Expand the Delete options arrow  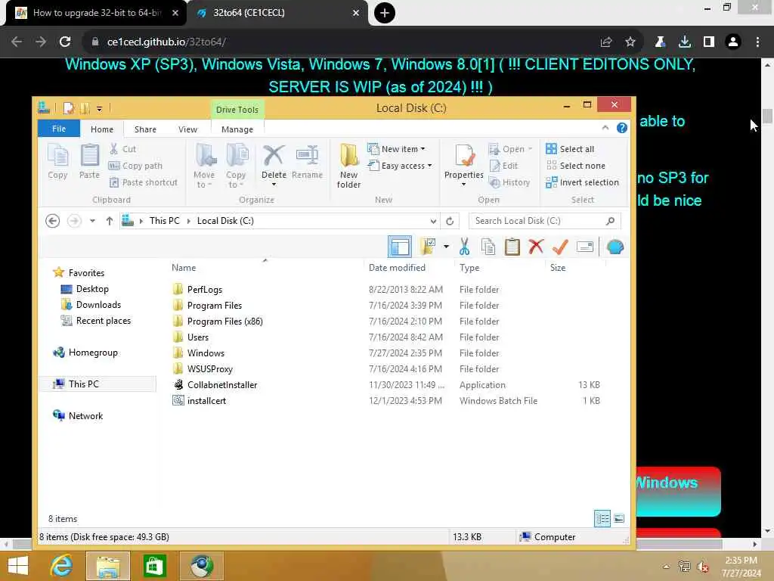coord(274,185)
